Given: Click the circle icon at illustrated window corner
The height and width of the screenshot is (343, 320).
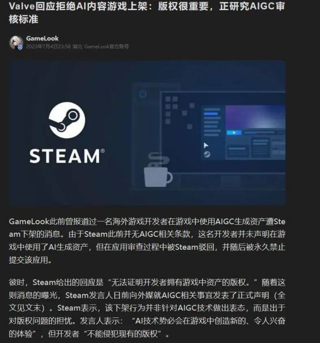Looking at the screenshot, I should pyautogui.click(x=143, y=94).
